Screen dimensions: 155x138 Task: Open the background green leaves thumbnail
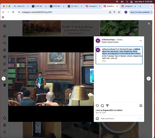119,28
